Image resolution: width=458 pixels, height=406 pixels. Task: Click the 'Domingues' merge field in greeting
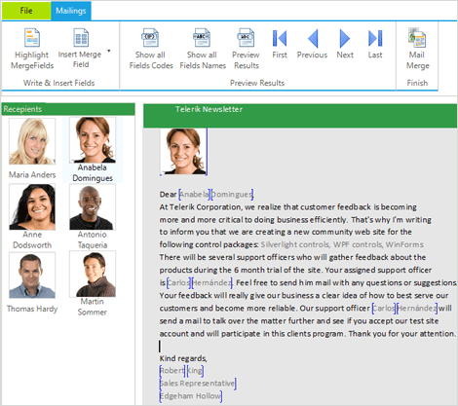[x=232, y=195]
